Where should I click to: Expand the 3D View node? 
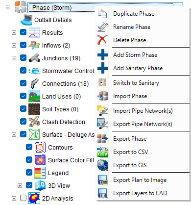coord(20,185)
